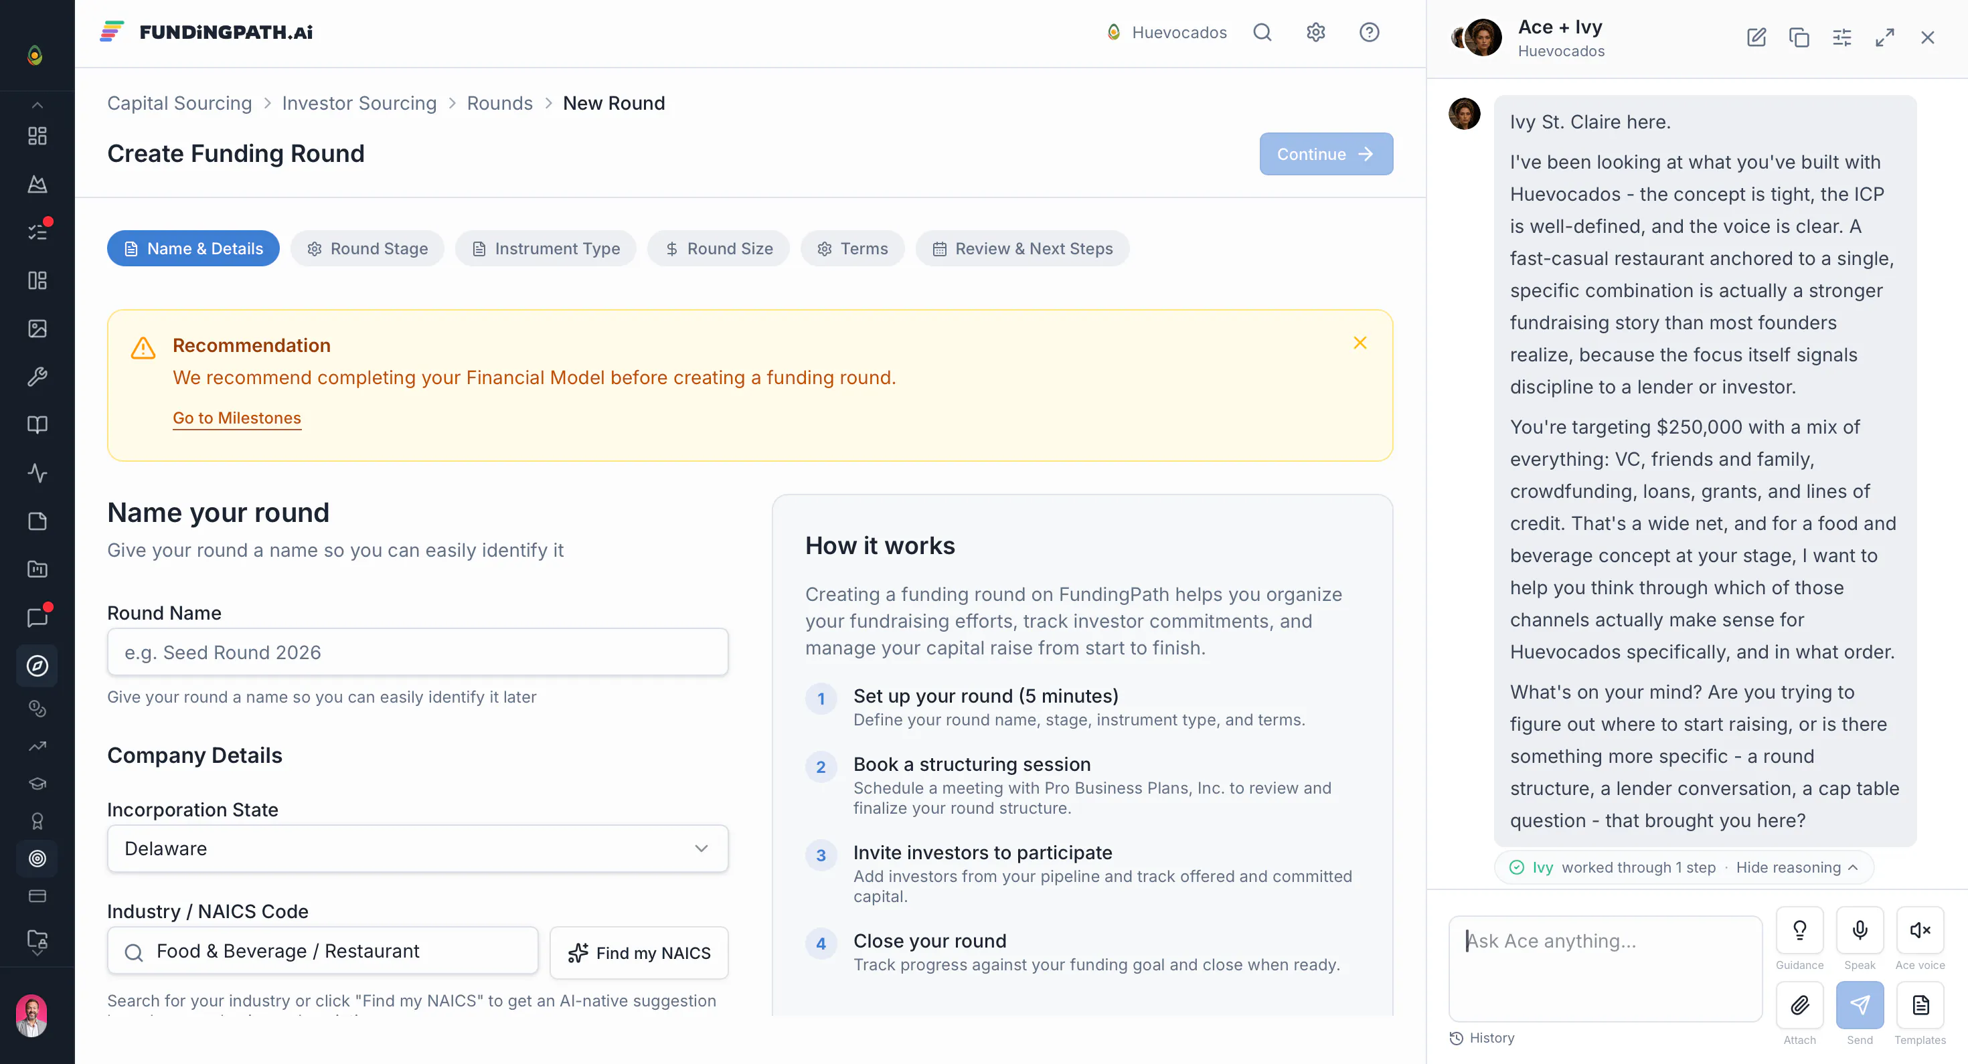Select the Name & Details tab
Viewport: 1968px width, 1064px height.
(193, 248)
